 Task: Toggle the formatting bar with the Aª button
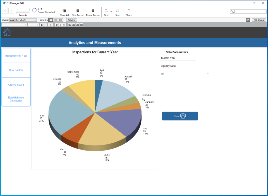point(247,20)
